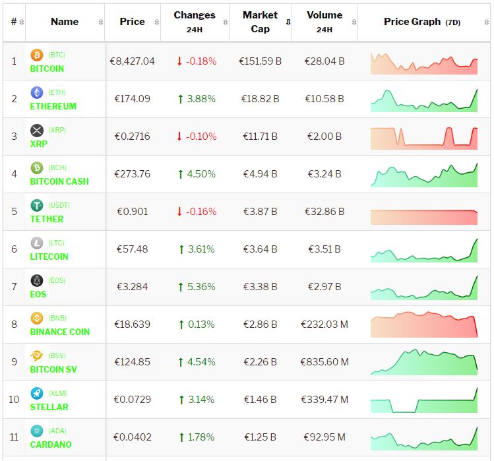Screen dimensions: 494x461
Task: Click the Ethereum diamond logo icon
Action: pos(37,93)
